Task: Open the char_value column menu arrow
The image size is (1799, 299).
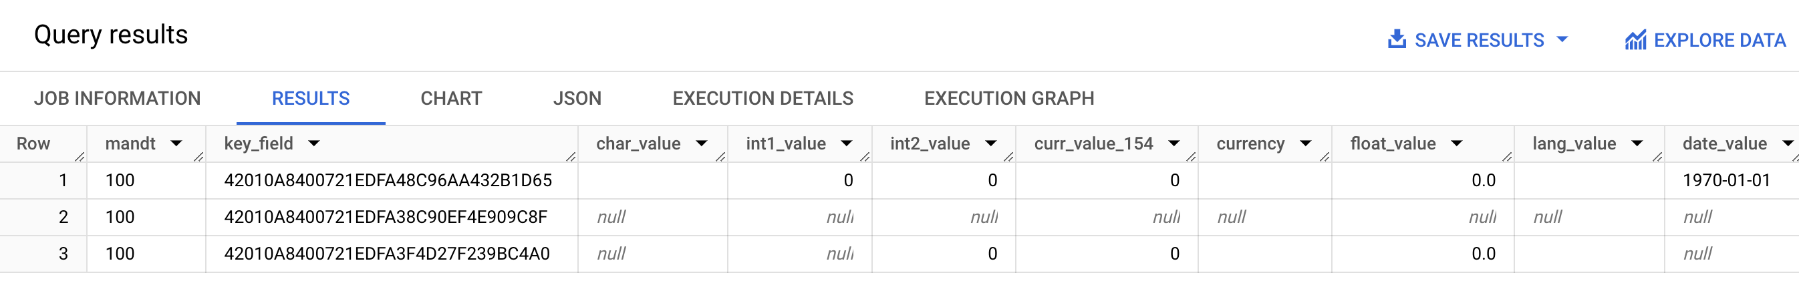Action: (702, 143)
